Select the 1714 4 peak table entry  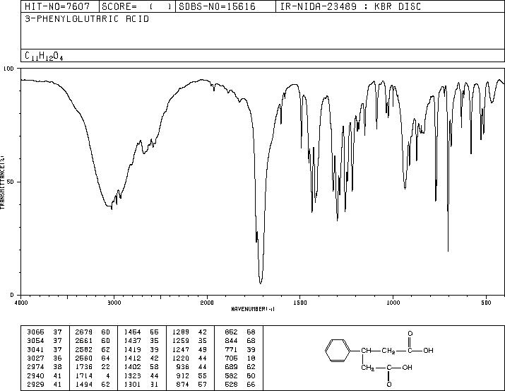93,375
